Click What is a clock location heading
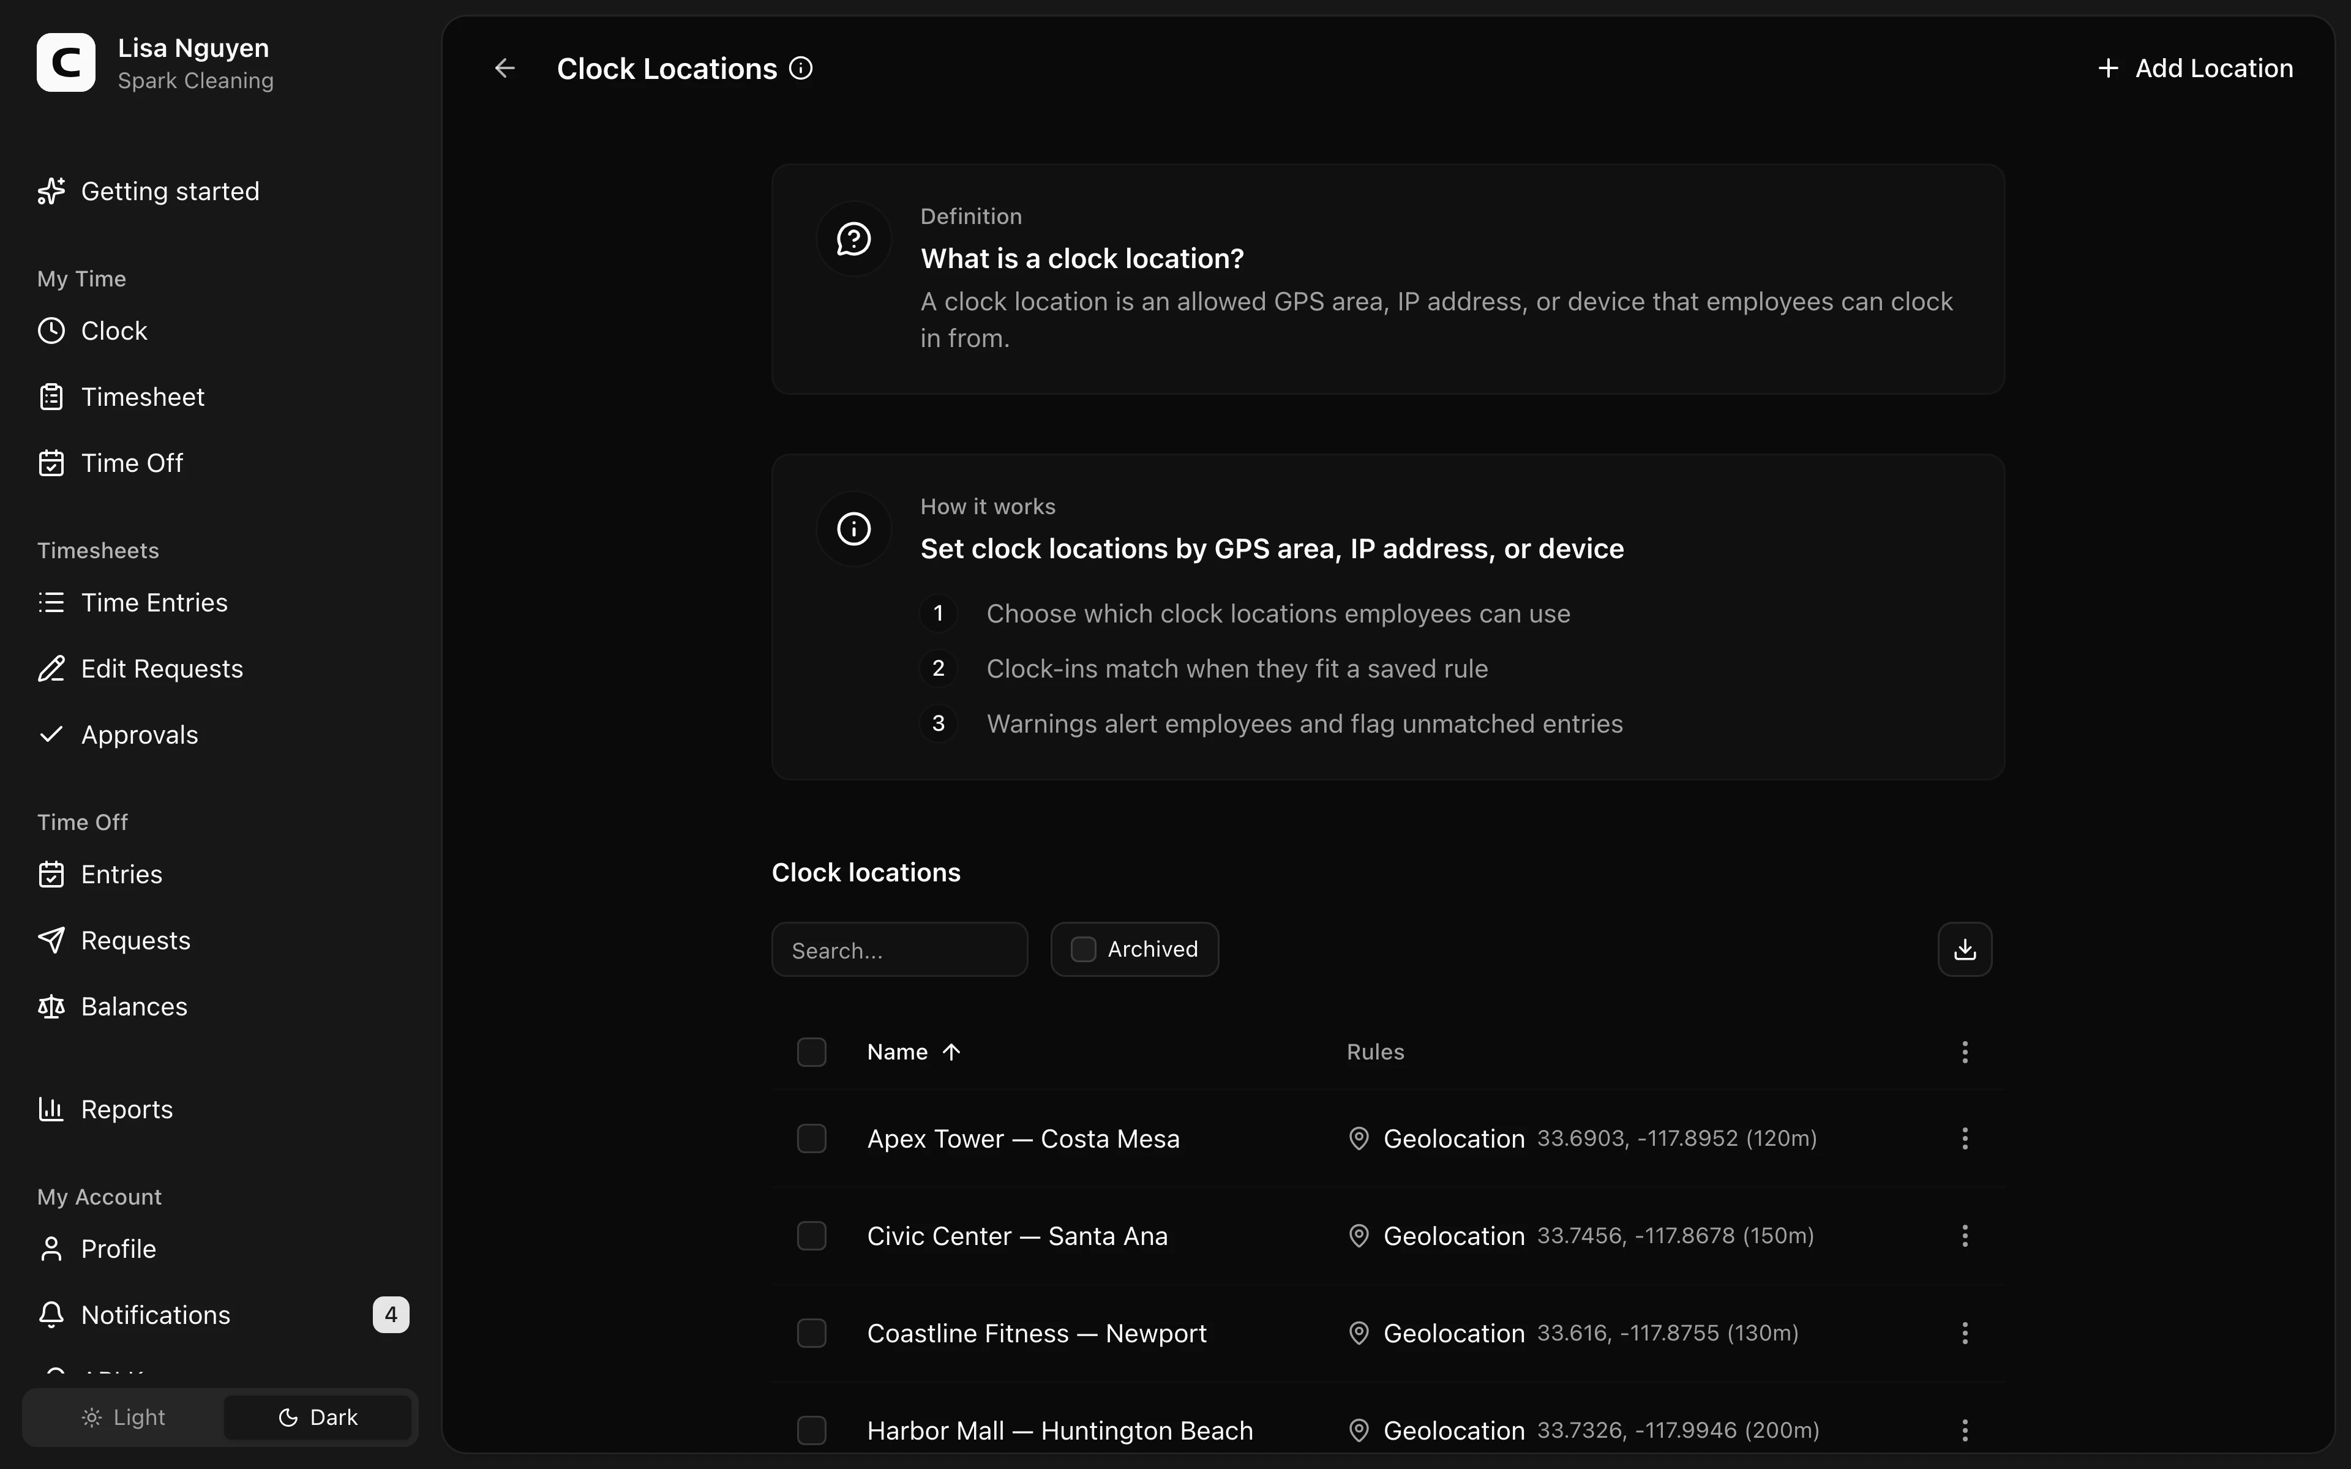This screenshot has width=2351, height=1469. tap(1082, 258)
